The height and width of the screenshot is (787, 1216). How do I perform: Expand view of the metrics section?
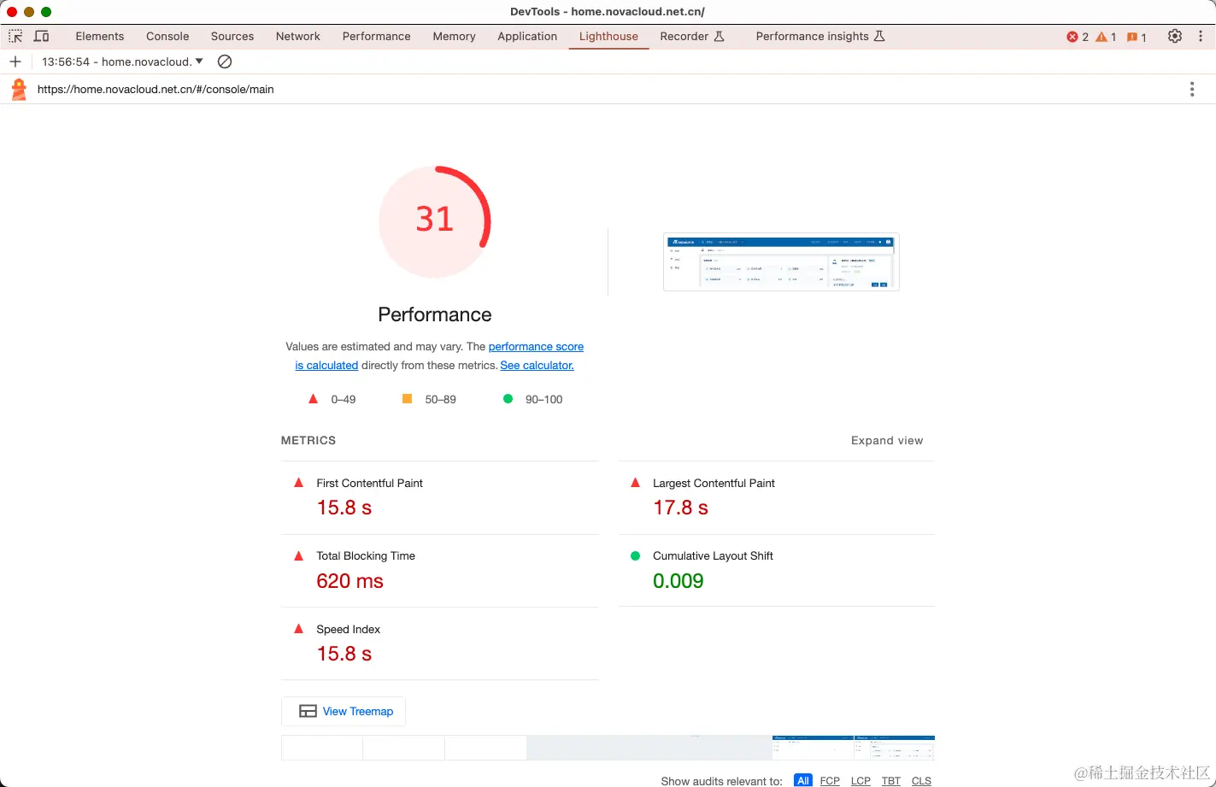coord(887,441)
